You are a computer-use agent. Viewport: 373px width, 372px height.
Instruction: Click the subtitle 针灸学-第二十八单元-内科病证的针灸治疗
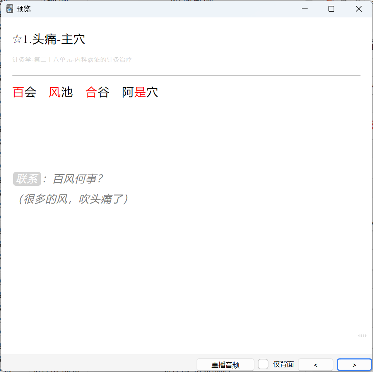(72, 60)
